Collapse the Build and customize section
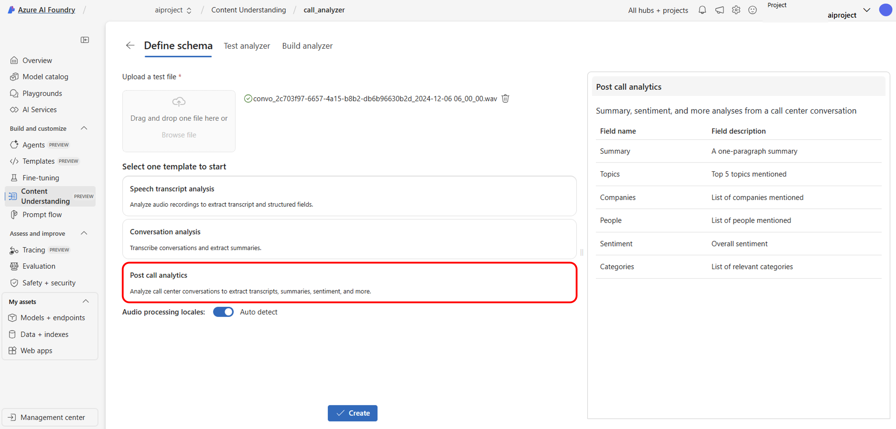Image resolution: width=896 pixels, height=429 pixels. (84, 128)
